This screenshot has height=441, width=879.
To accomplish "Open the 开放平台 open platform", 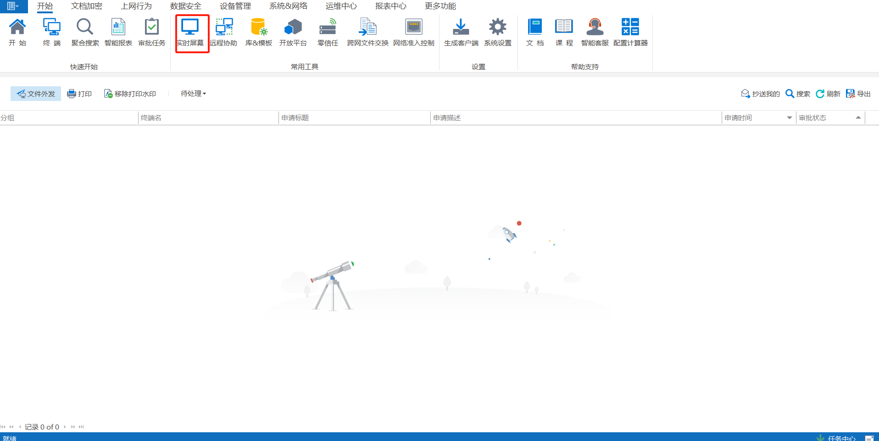I will point(293,32).
